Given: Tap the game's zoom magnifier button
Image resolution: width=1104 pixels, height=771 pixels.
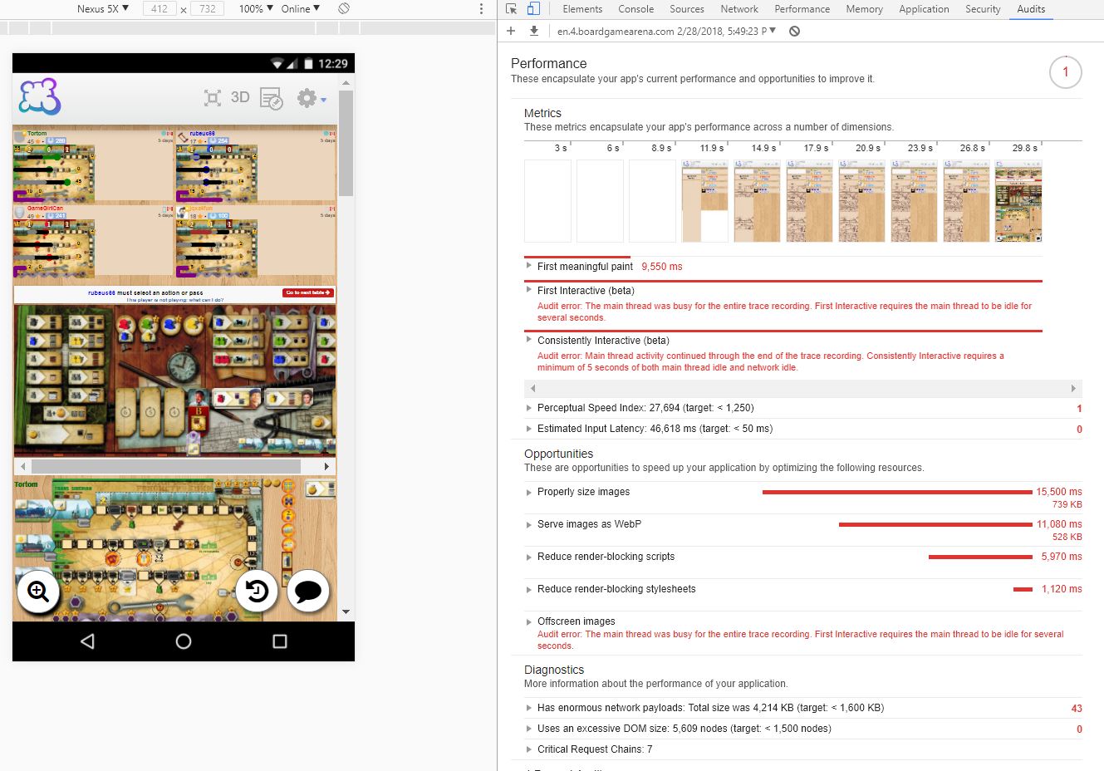Looking at the screenshot, I should pyautogui.click(x=38, y=592).
